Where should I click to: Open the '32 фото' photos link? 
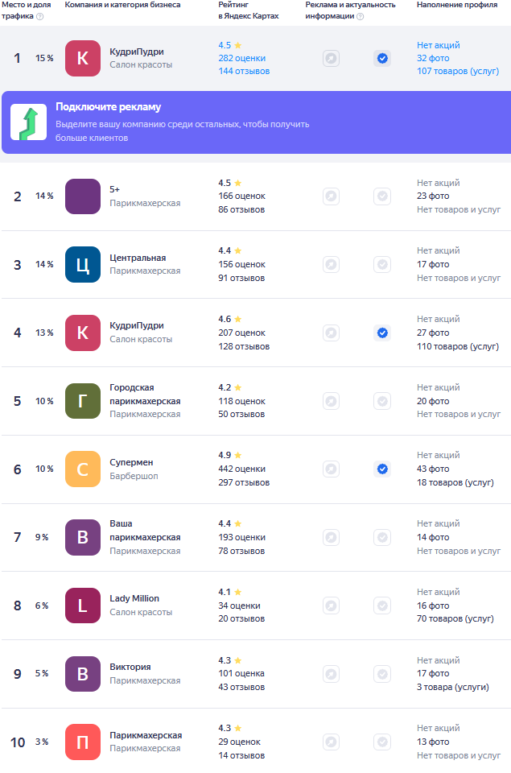point(433,58)
